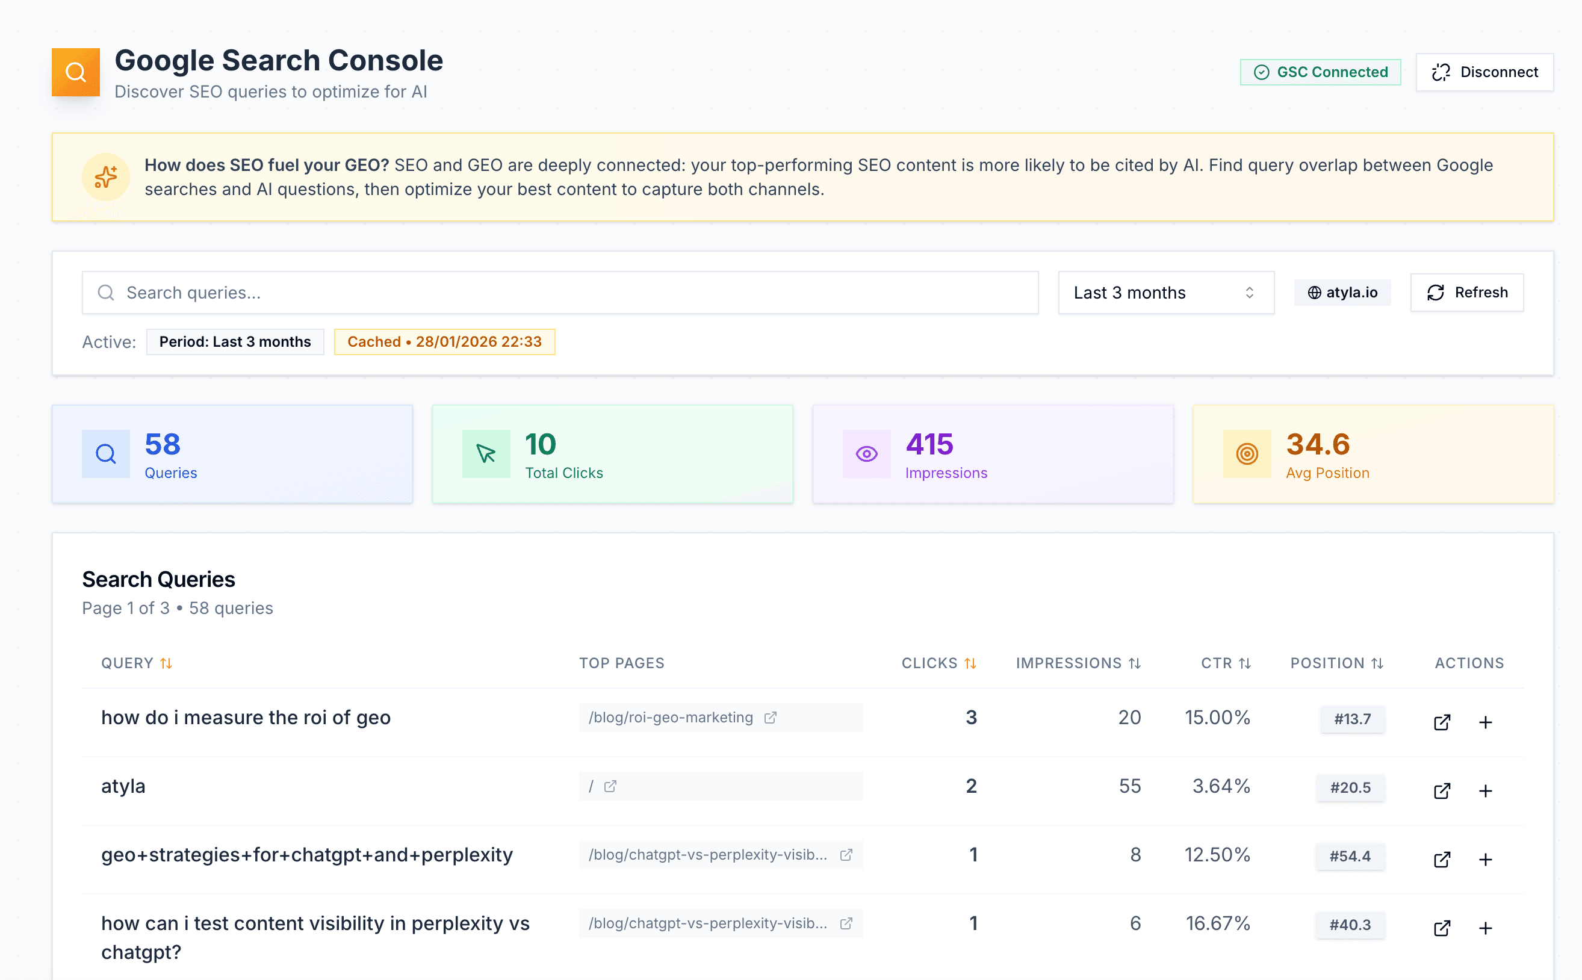
Task: Click the Period: Last 3 months filter chip
Action: (235, 341)
